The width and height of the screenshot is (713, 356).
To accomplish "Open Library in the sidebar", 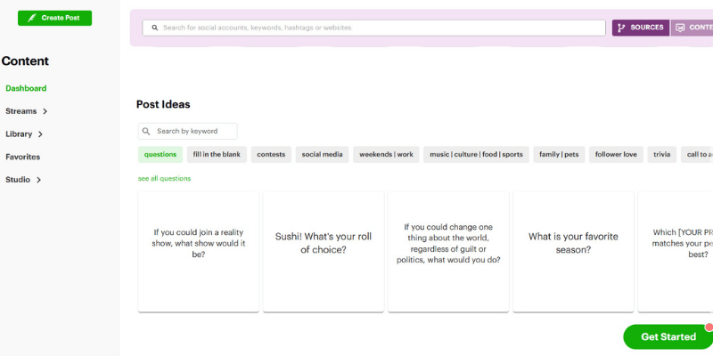I will tap(19, 134).
